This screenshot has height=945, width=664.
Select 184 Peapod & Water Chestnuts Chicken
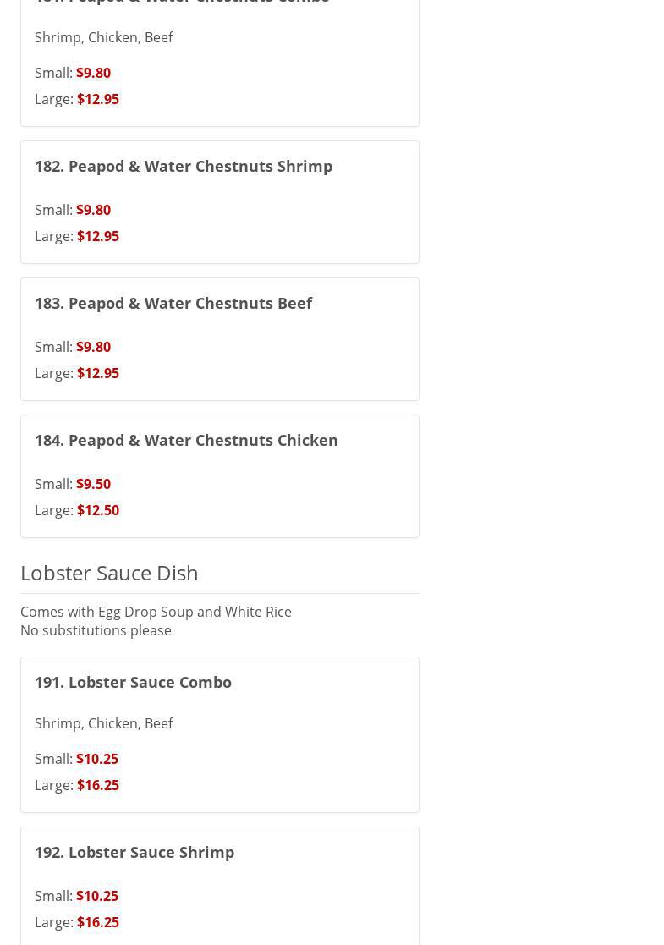(x=186, y=440)
